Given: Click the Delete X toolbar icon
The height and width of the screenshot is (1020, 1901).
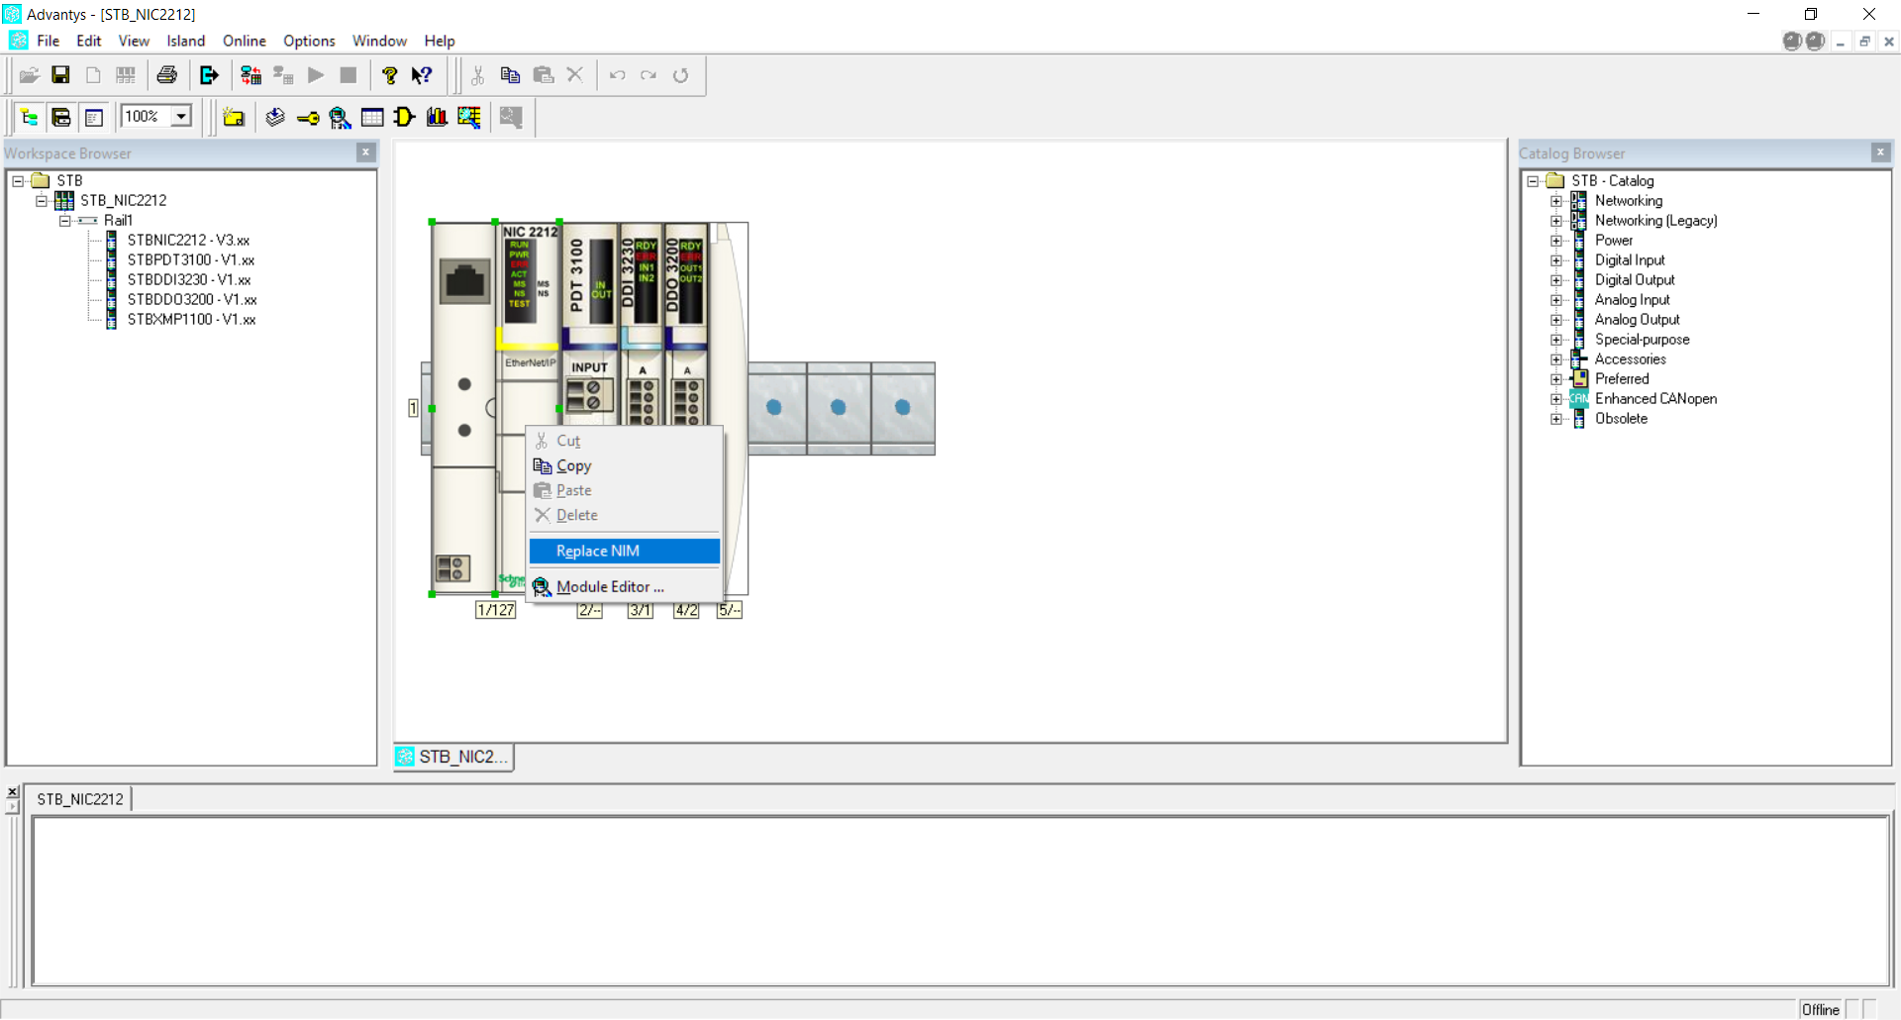Looking at the screenshot, I should [575, 75].
